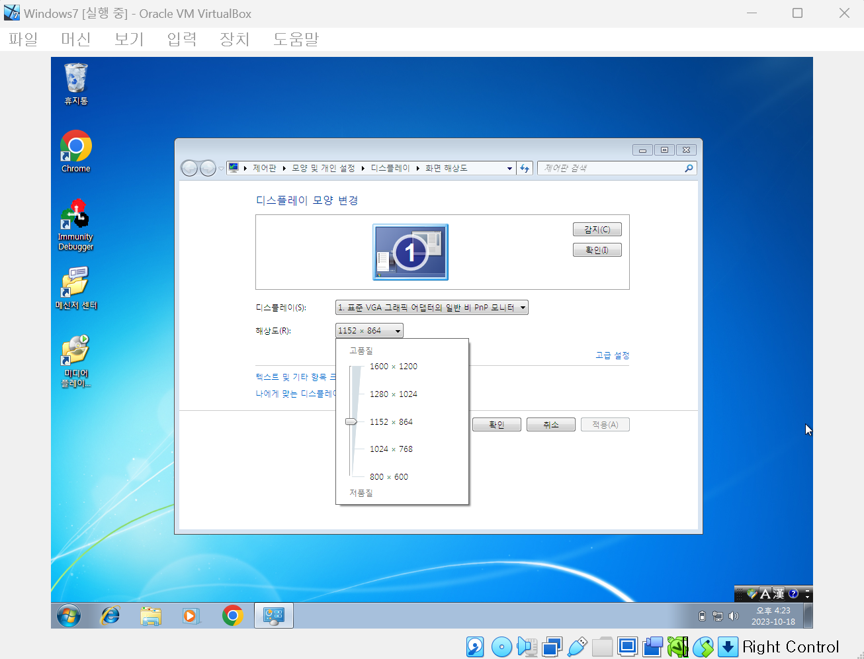
Task: Select the Chrome desktop shortcut
Action: [x=76, y=152]
